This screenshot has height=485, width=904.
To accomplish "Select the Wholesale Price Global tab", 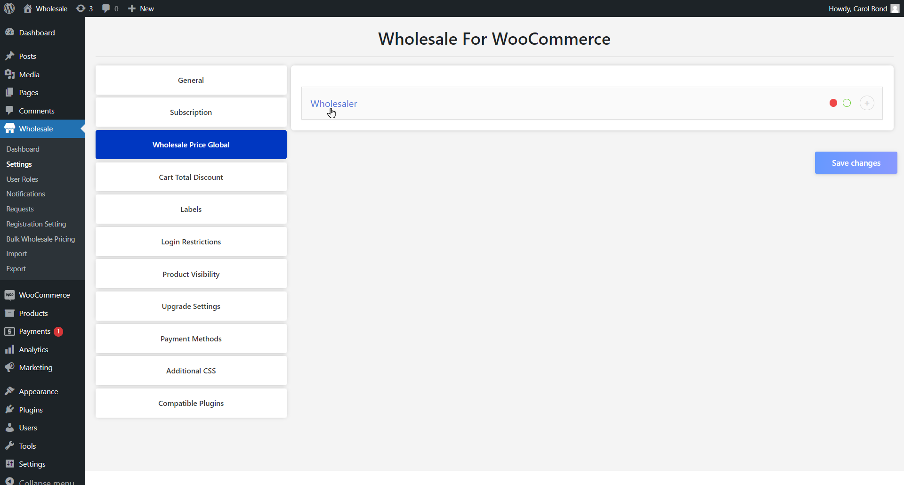I will [191, 145].
